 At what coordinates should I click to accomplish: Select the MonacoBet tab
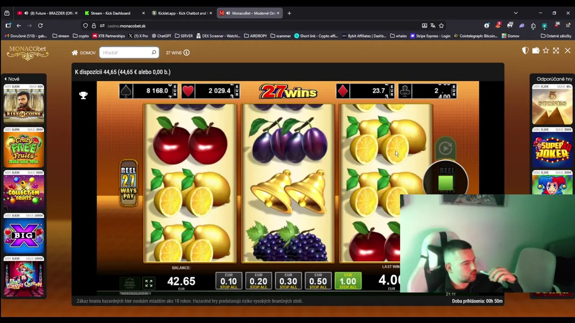pyautogui.click(x=249, y=13)
